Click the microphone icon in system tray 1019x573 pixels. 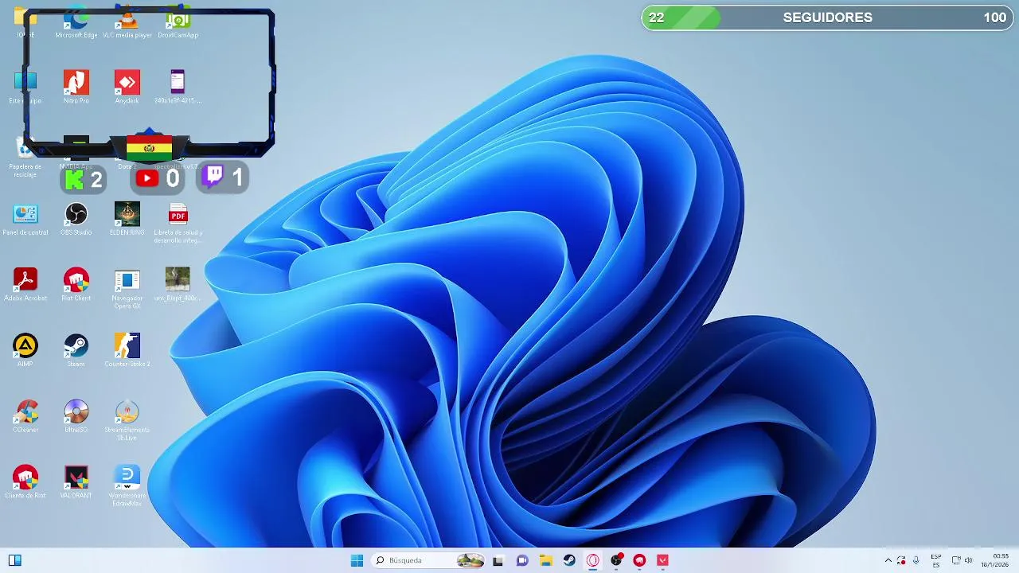point(916,560)
